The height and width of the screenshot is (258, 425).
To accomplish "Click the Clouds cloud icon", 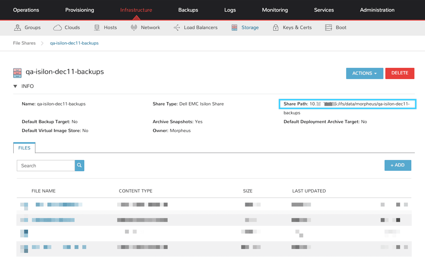I will (x=57, y=28).
